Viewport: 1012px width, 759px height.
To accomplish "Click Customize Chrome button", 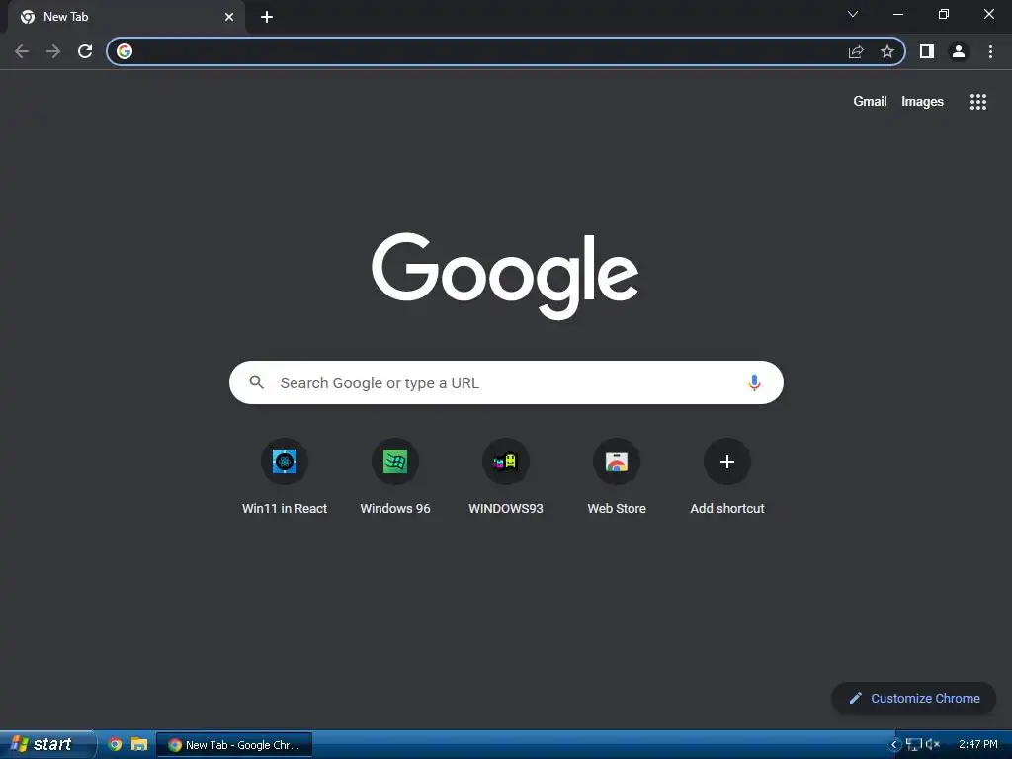I will tap(914, 699).
